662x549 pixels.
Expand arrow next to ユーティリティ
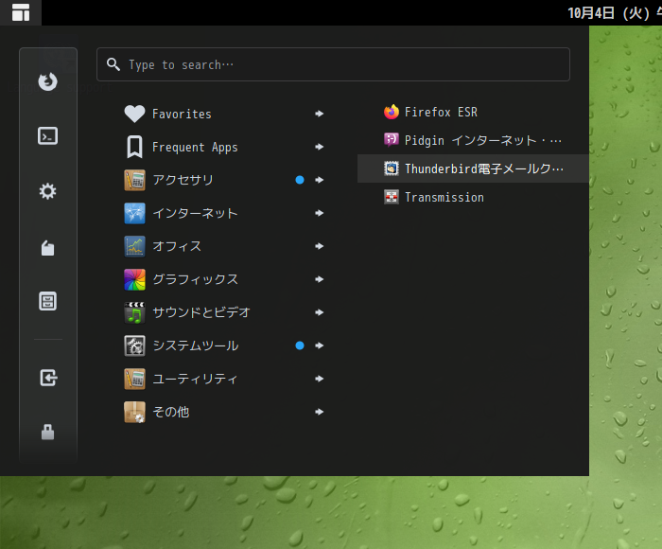click(320, 379)
